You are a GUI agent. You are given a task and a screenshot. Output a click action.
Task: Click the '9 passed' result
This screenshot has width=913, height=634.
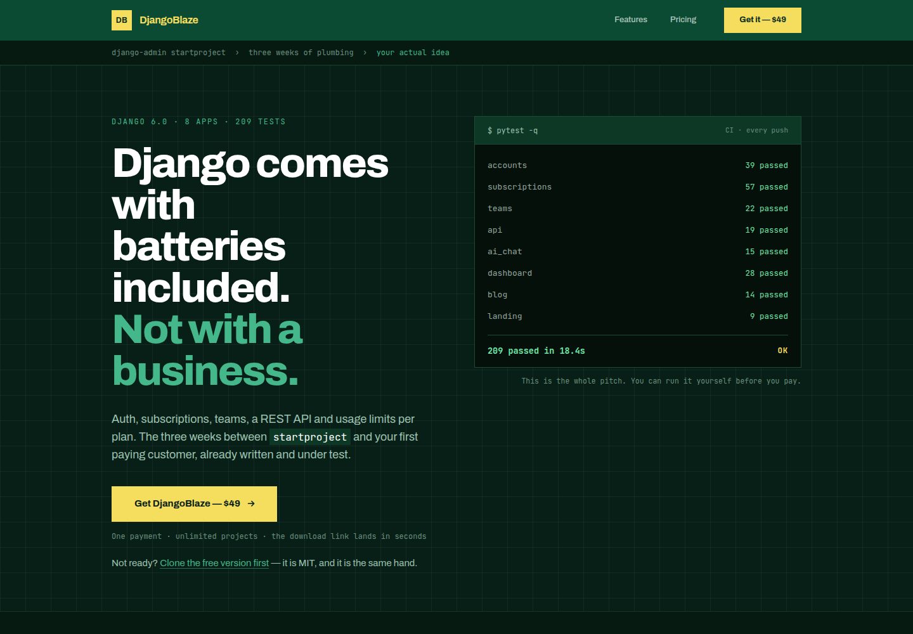point(769,316)
